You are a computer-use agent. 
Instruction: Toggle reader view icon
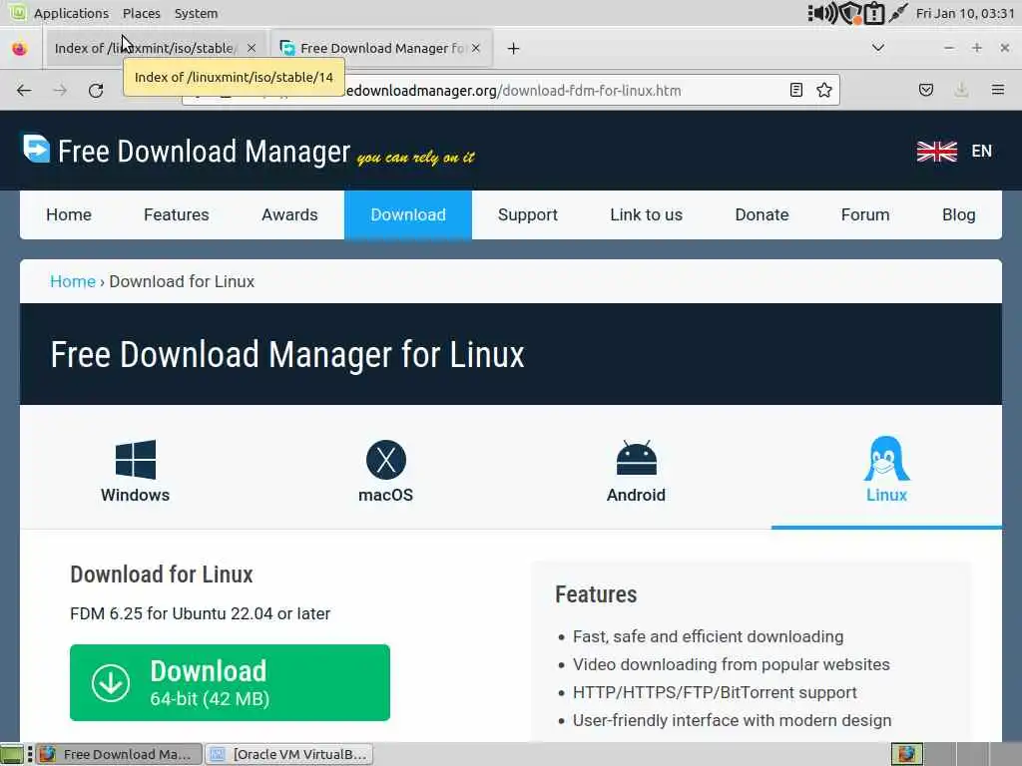(x=795, y=90)
